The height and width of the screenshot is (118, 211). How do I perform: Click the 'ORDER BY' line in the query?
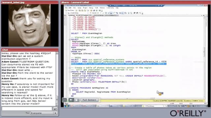[76, 52]
